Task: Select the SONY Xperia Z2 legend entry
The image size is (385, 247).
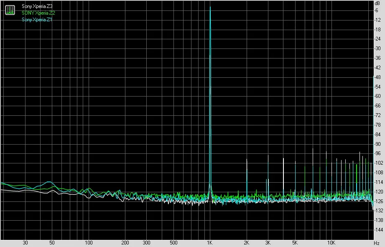Action: pyautogui.click(x=38, y=13)
